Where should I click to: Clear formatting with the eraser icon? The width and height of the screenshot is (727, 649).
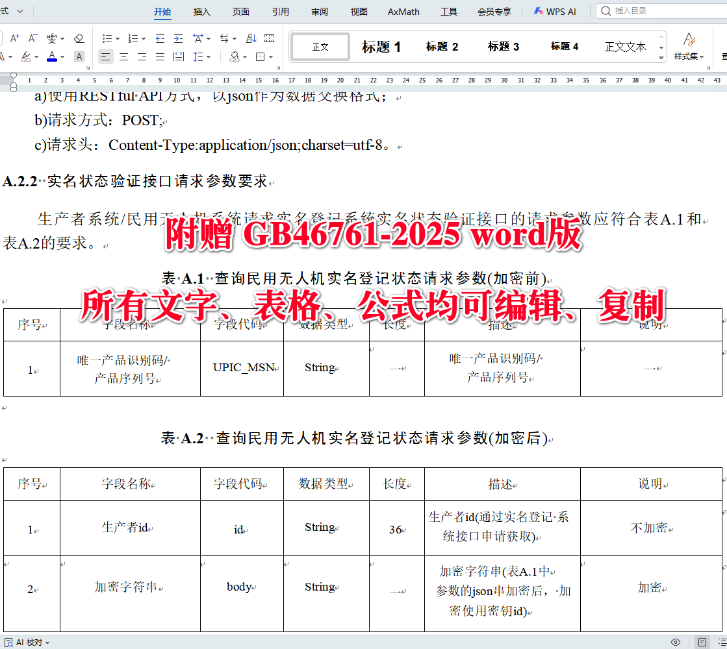(79, 38)
